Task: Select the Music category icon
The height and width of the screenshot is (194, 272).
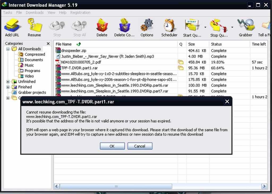Action: coord(21,65)
